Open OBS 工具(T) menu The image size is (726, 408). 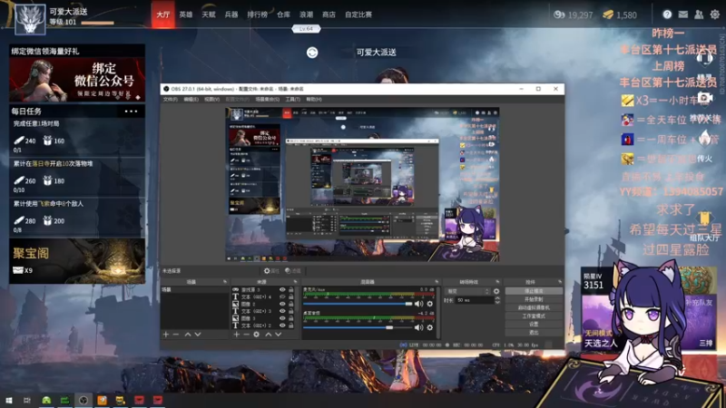pos(292,100)
